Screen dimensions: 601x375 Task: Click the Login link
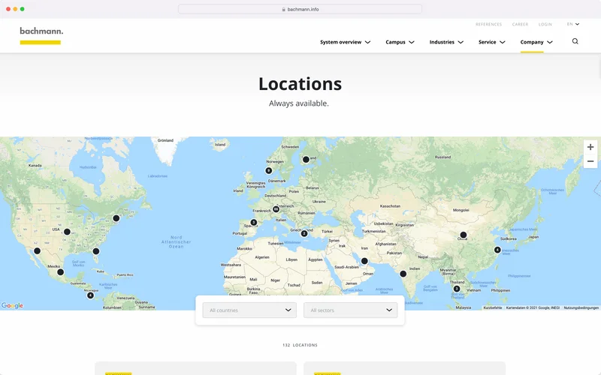tap(545, 24)
